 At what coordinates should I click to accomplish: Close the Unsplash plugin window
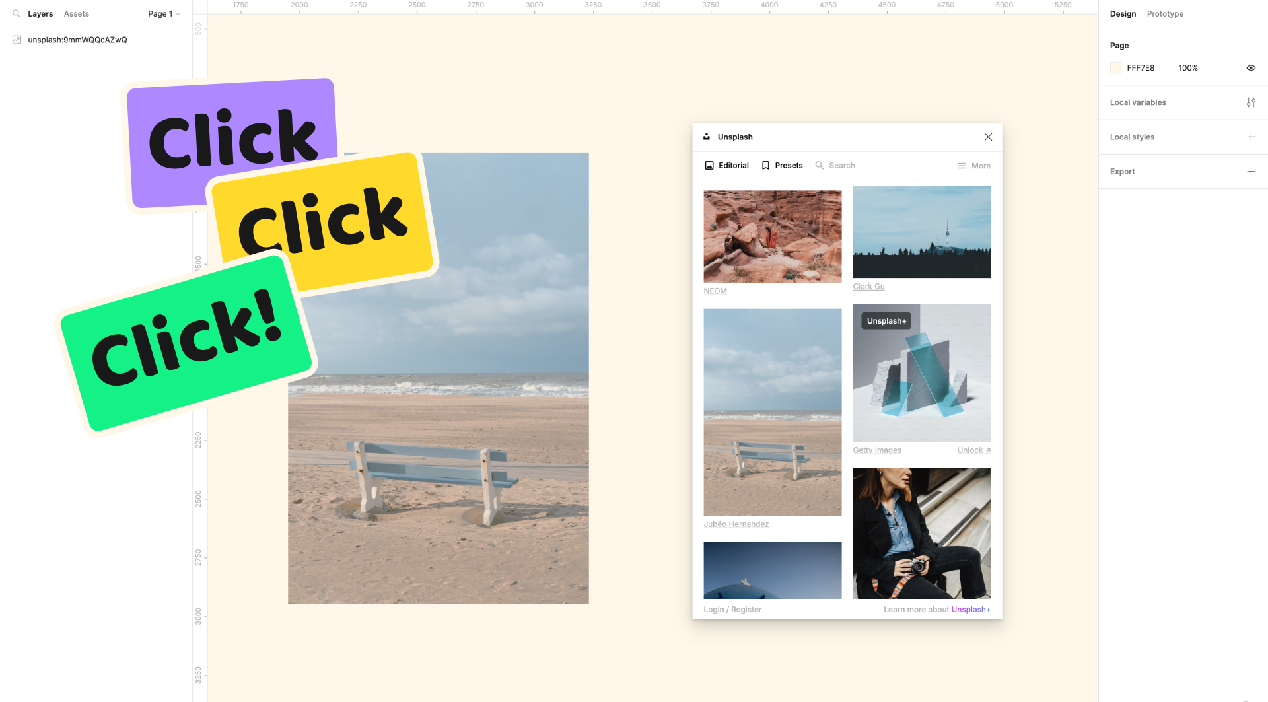coord(988,137)
